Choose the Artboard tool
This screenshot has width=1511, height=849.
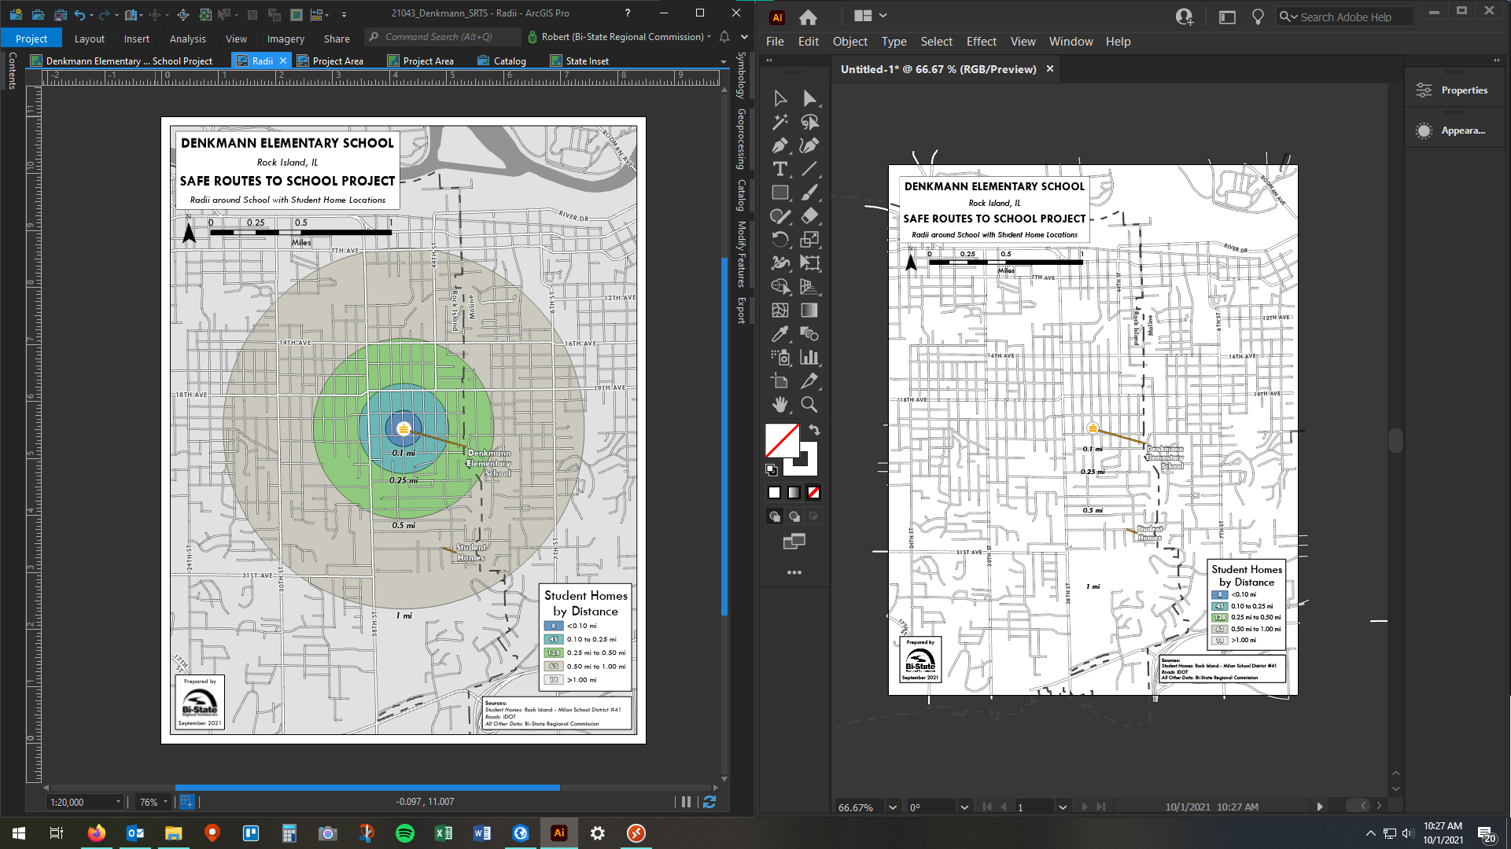click(x=779, y=381)
